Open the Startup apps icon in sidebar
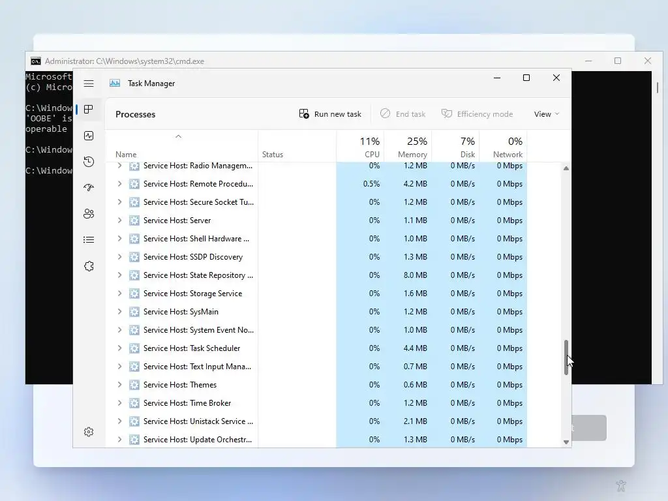 (89, 187)
